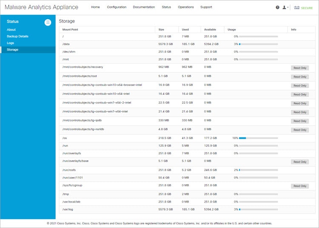Open Logs in the sidebar
The image size is (319, 228).
10,43
